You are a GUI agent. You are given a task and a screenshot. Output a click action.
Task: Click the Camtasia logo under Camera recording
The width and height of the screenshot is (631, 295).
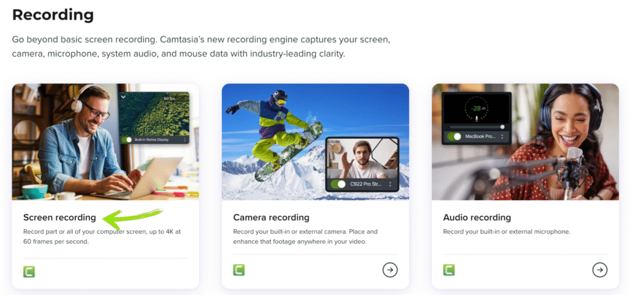[x=238, y=270]
